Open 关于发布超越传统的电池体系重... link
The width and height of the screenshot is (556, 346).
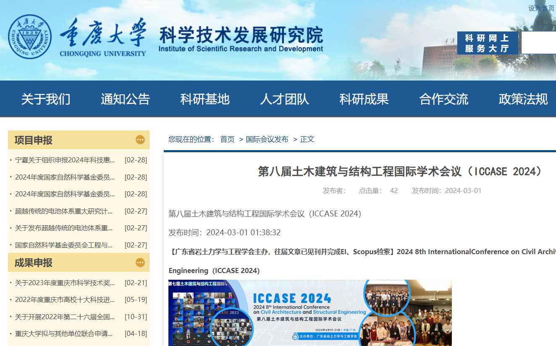(64, 228)
